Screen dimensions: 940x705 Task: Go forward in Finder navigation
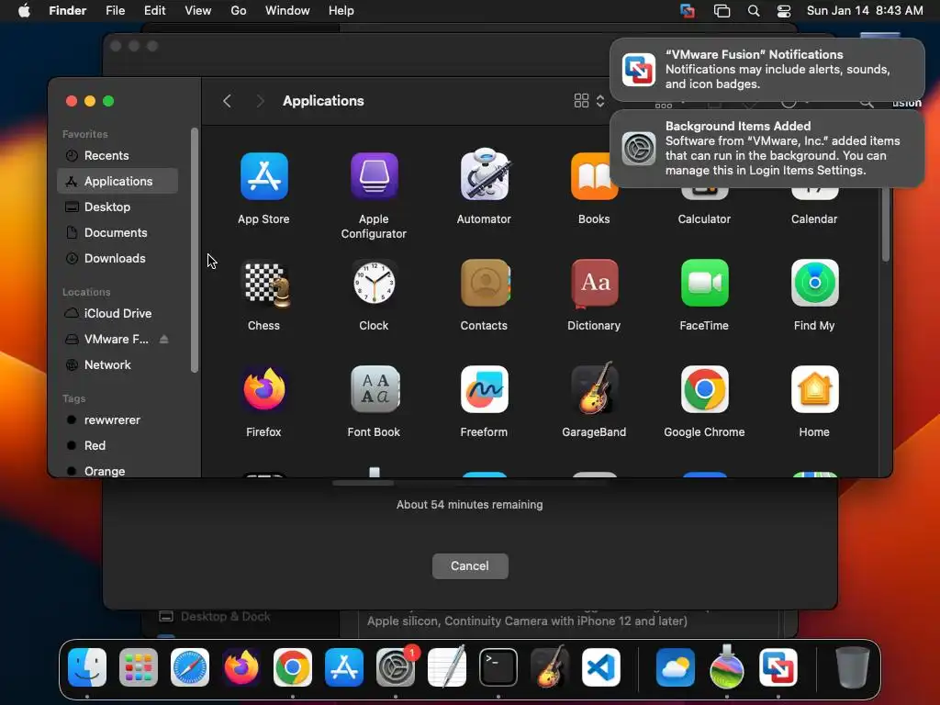260,101
